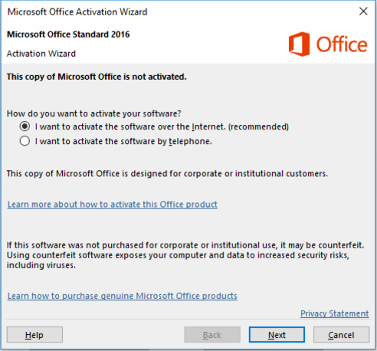Cancel the activation wizard
This screenshot has width=377, height=351.
pyautogui.click(x=341, y=335)
